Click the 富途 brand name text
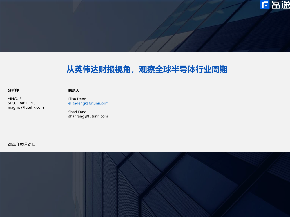290x217 pixels. click(281, 5)
